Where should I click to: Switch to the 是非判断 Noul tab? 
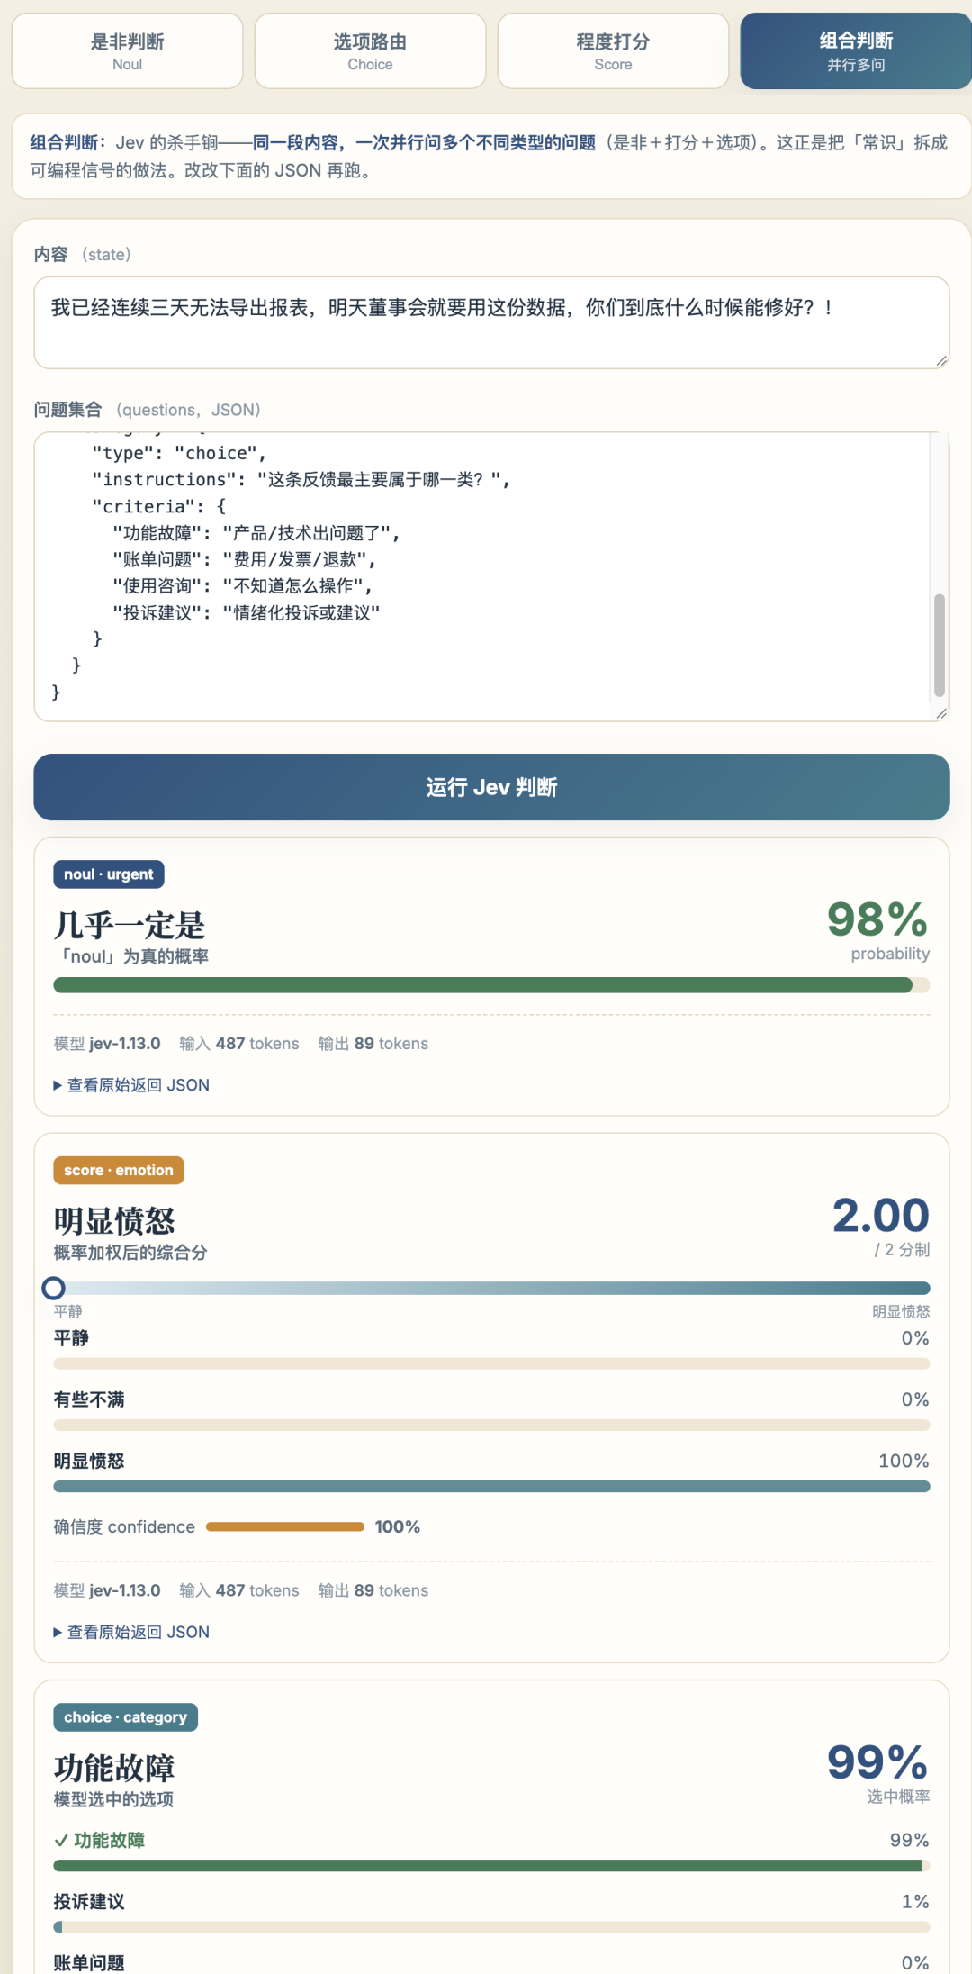click(127, 51)
